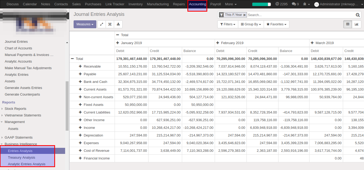Open the Download xlsx export icon

(118, 24)
